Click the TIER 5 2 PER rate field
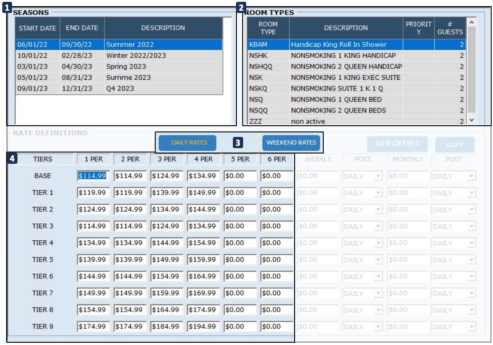Screen dimensions: 493x345 130,260
